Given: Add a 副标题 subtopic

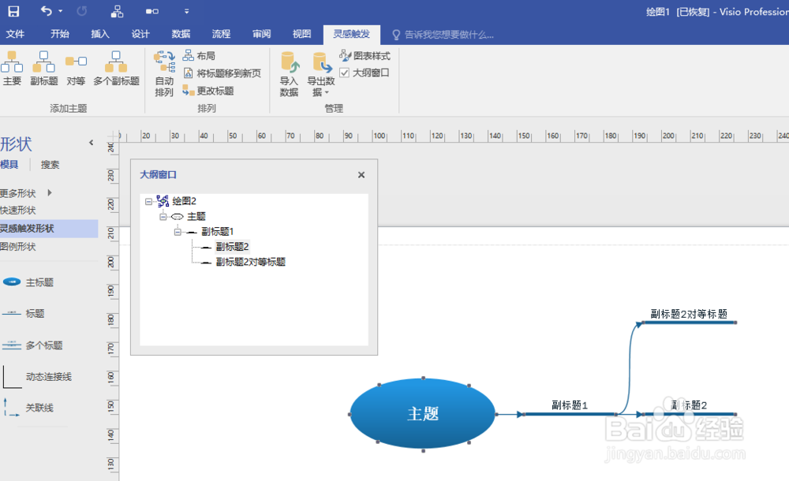Looking at the screenshot, I should [x=43, y=69].
